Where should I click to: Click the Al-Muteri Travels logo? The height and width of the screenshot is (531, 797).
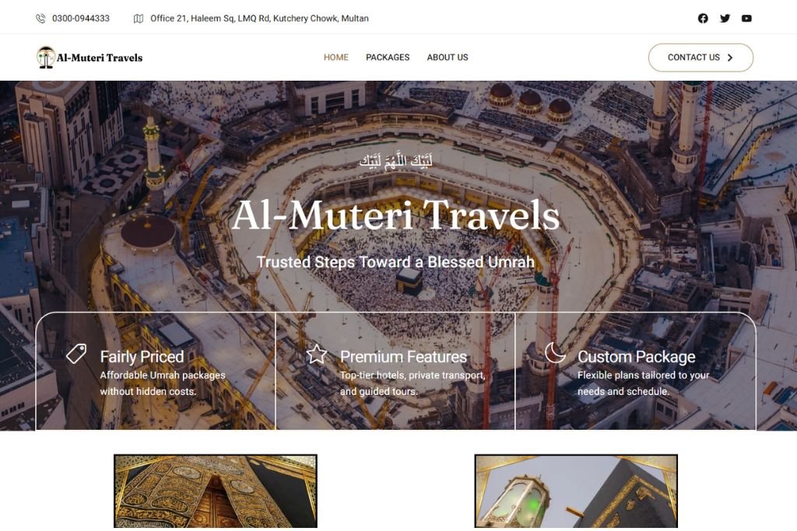(90, 58)
